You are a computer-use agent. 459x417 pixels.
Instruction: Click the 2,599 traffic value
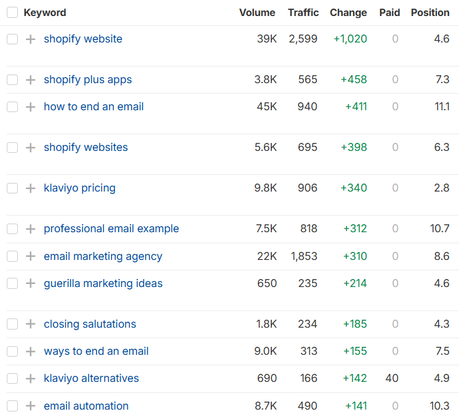pyautogui.click(x=303, y=39)
